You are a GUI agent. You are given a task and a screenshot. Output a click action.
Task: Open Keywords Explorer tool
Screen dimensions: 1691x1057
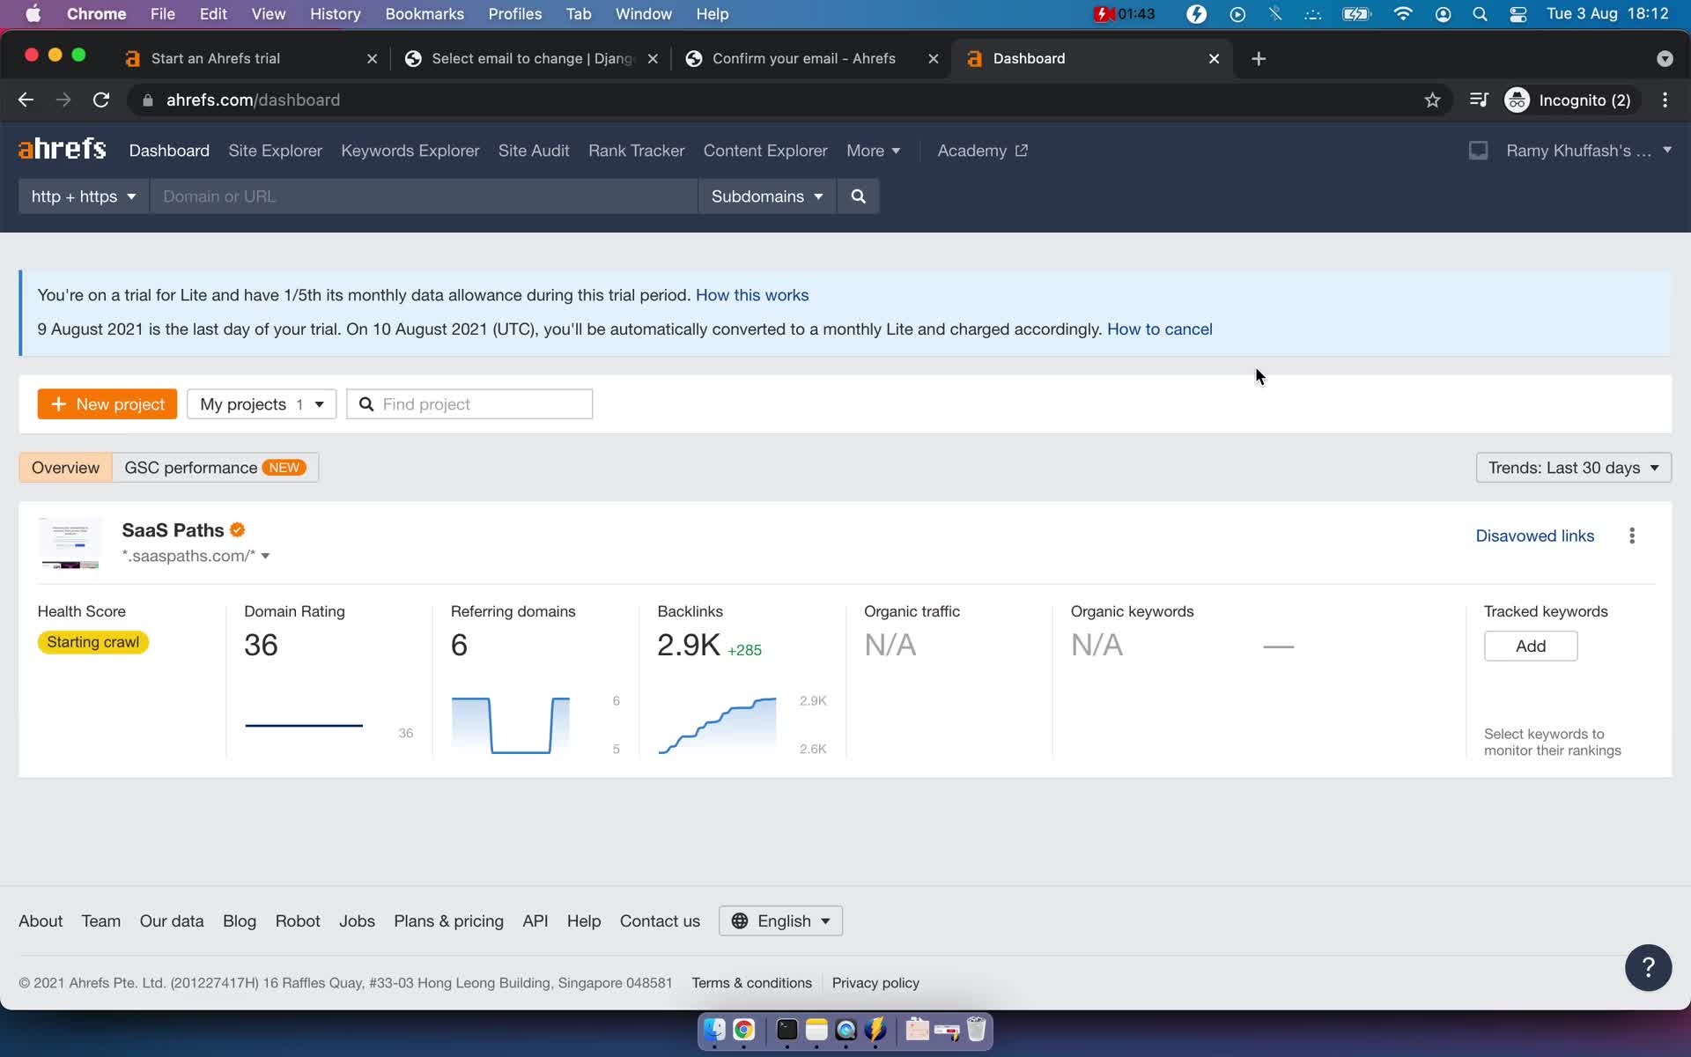click(410, 150)
